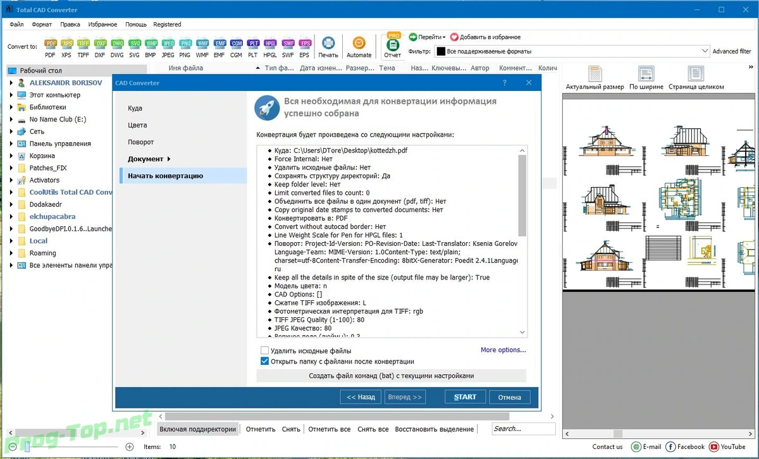Expand Панель управления tree node
The height and width of the screenshot is (459, 759).
11,144
